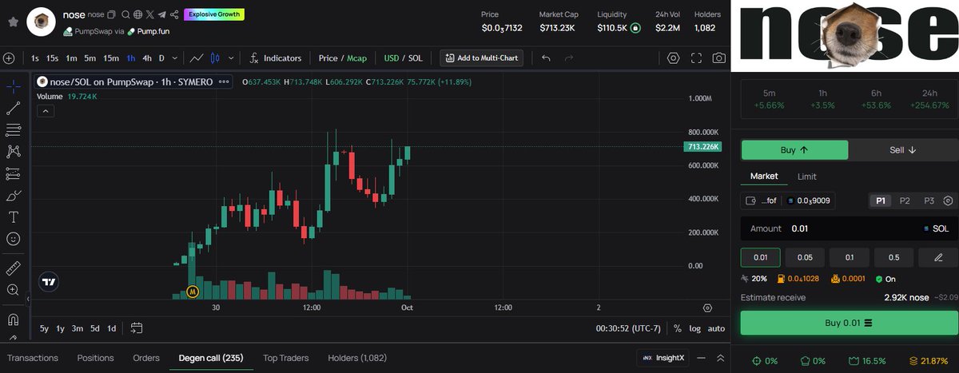The image size is (959, 373).
Task: Select the Fibonacci retracement tool
Action: pos(14,129)
